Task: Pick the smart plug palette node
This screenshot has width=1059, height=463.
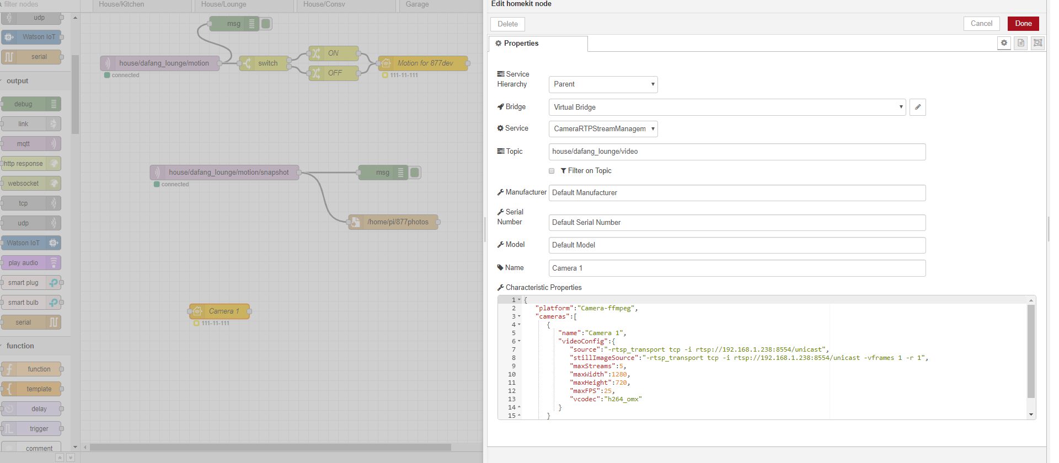Action: click(x=31, y=283)
